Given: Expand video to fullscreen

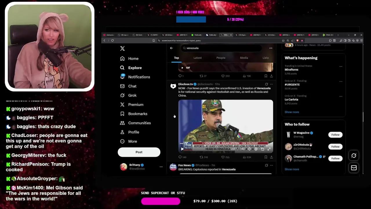Looking at the screenshot, I should click(x=269, y=149).
